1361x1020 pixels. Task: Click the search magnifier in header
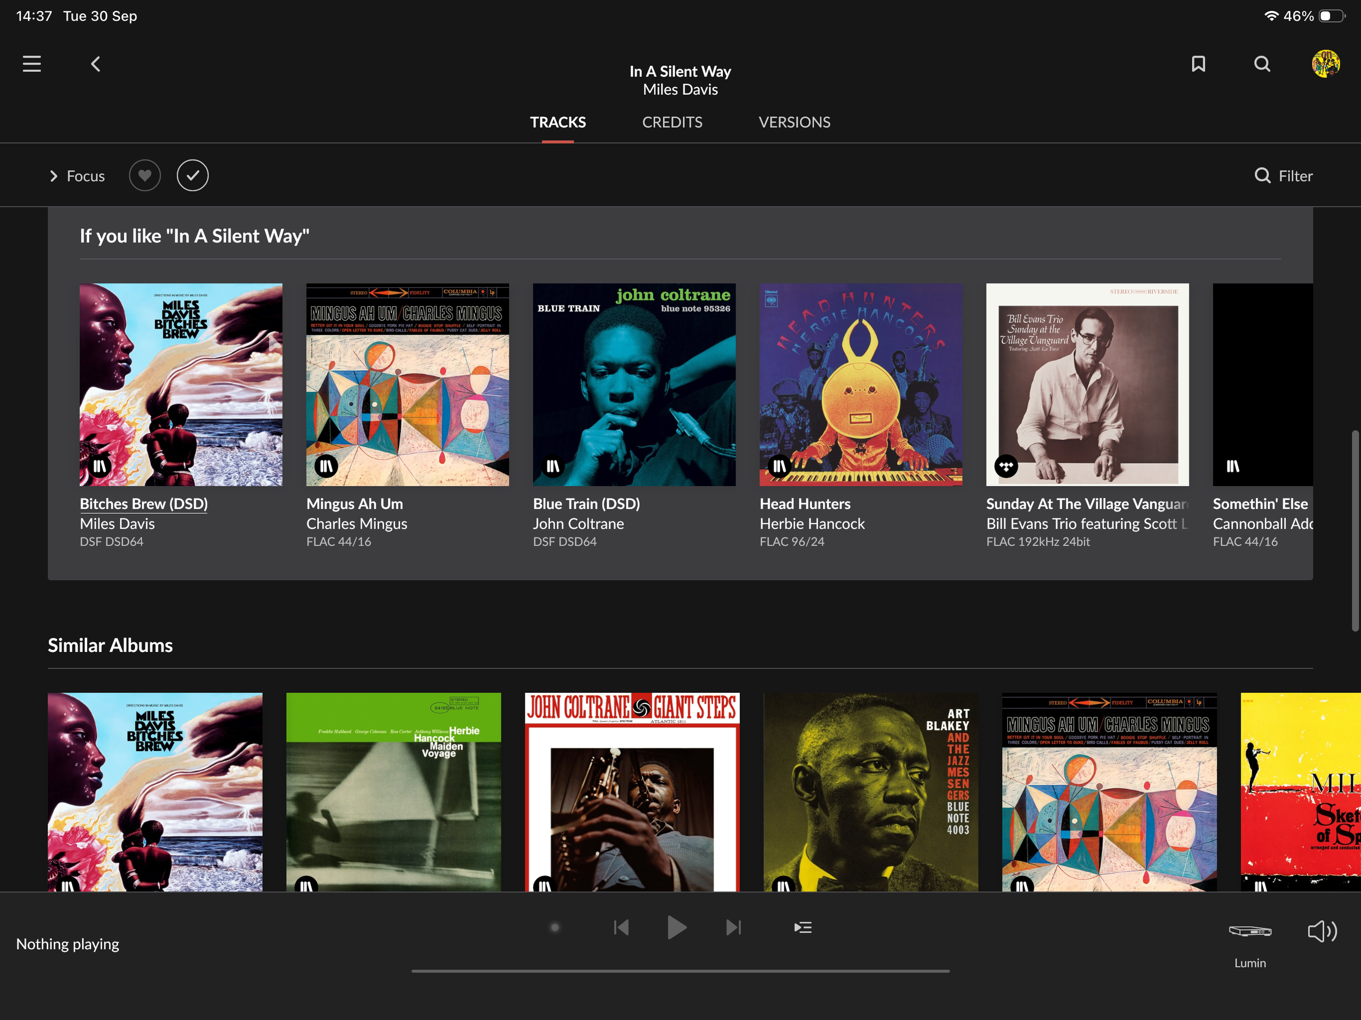pyautogui.click(x=1262, y=64)
